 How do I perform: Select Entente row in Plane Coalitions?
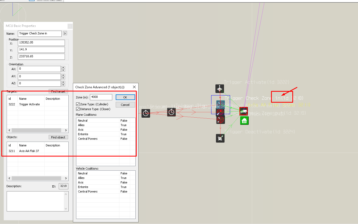pos(106,134)
